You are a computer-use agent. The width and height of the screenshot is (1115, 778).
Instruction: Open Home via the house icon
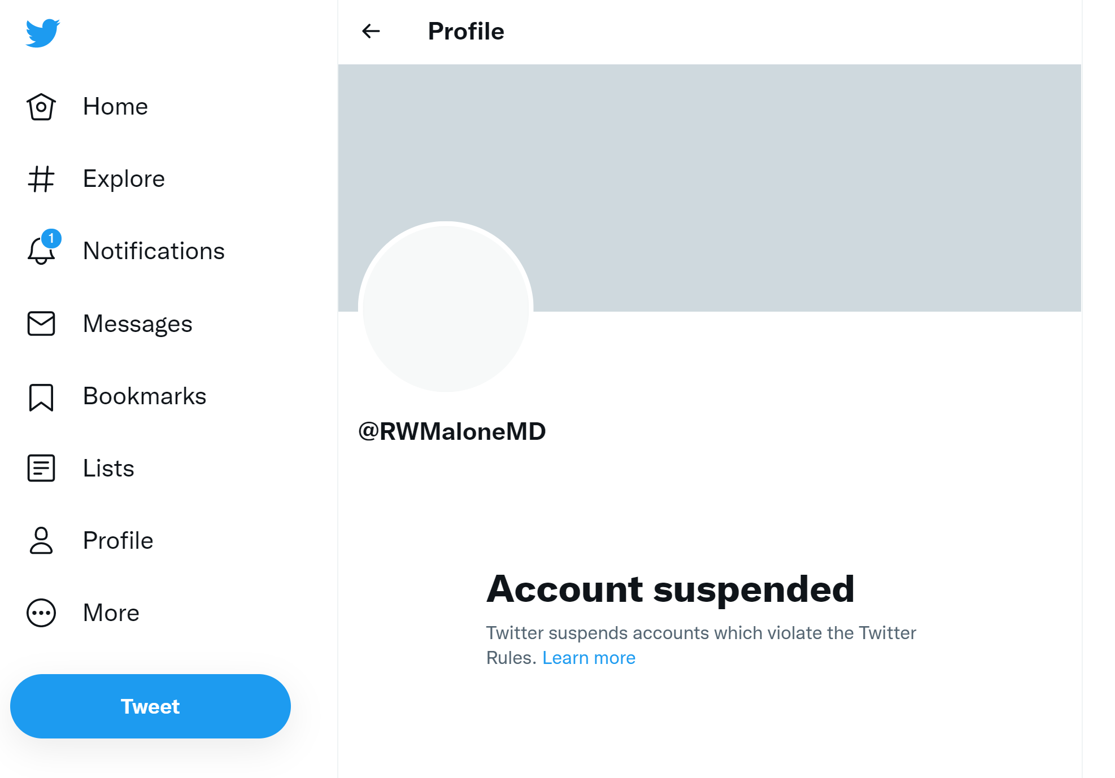pyautogui.click(x=41, y=107)
